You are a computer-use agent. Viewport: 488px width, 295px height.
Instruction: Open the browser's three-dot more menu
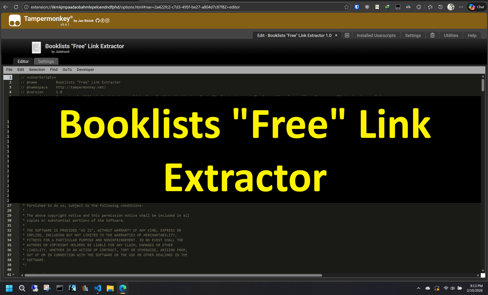[x=461, y=7]
